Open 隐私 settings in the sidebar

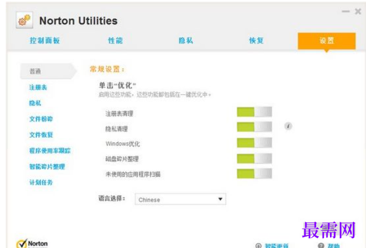click(x=35, y=103)
